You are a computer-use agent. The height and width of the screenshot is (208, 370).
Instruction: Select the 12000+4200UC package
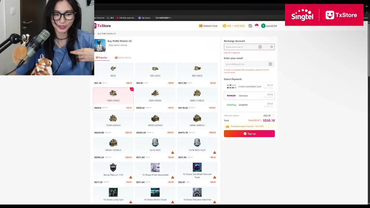point(113,124)
